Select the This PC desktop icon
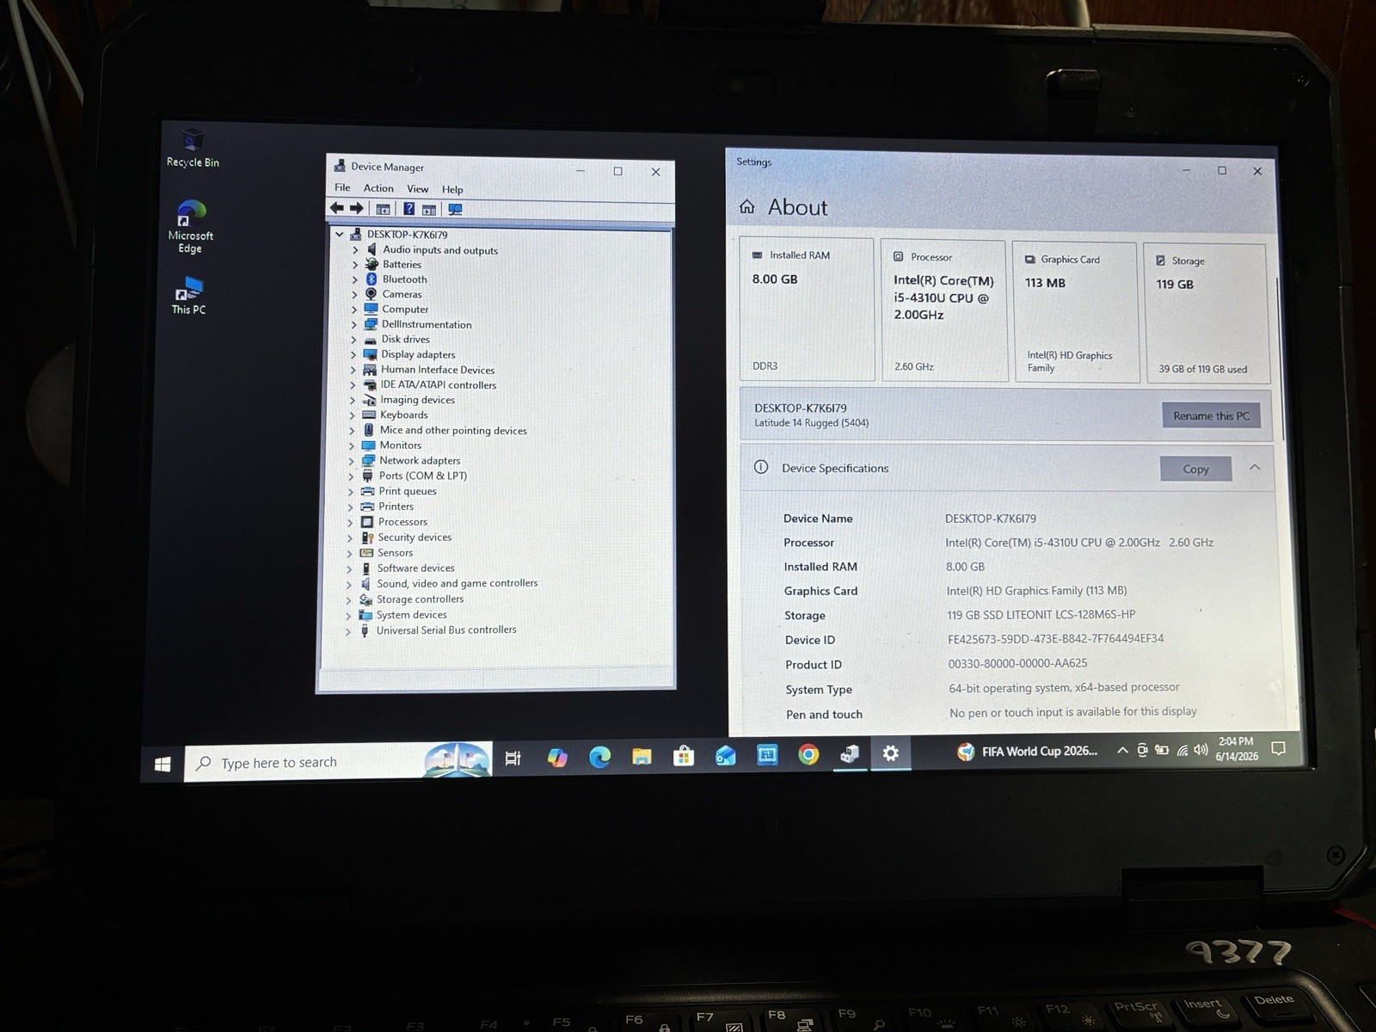The image size is (1376, 1032). 188,296
